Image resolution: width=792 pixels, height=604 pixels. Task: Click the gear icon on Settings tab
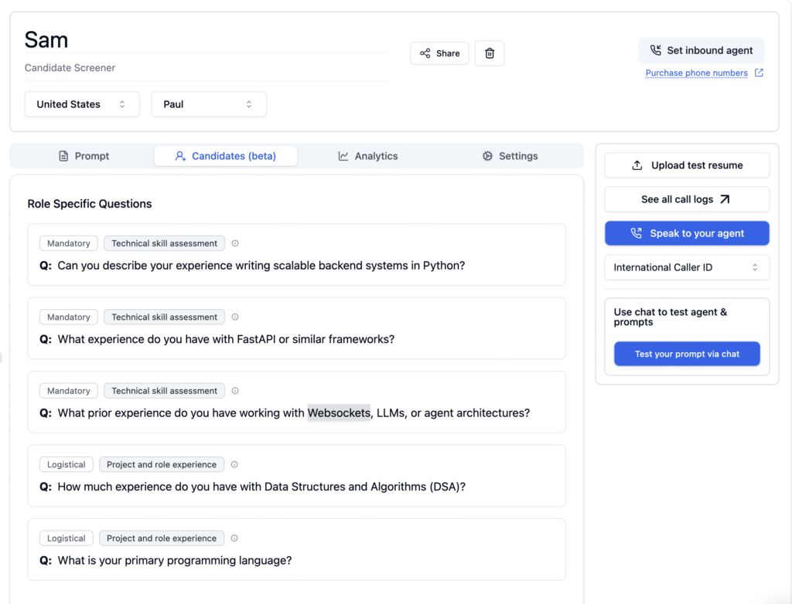click(487, 156)
